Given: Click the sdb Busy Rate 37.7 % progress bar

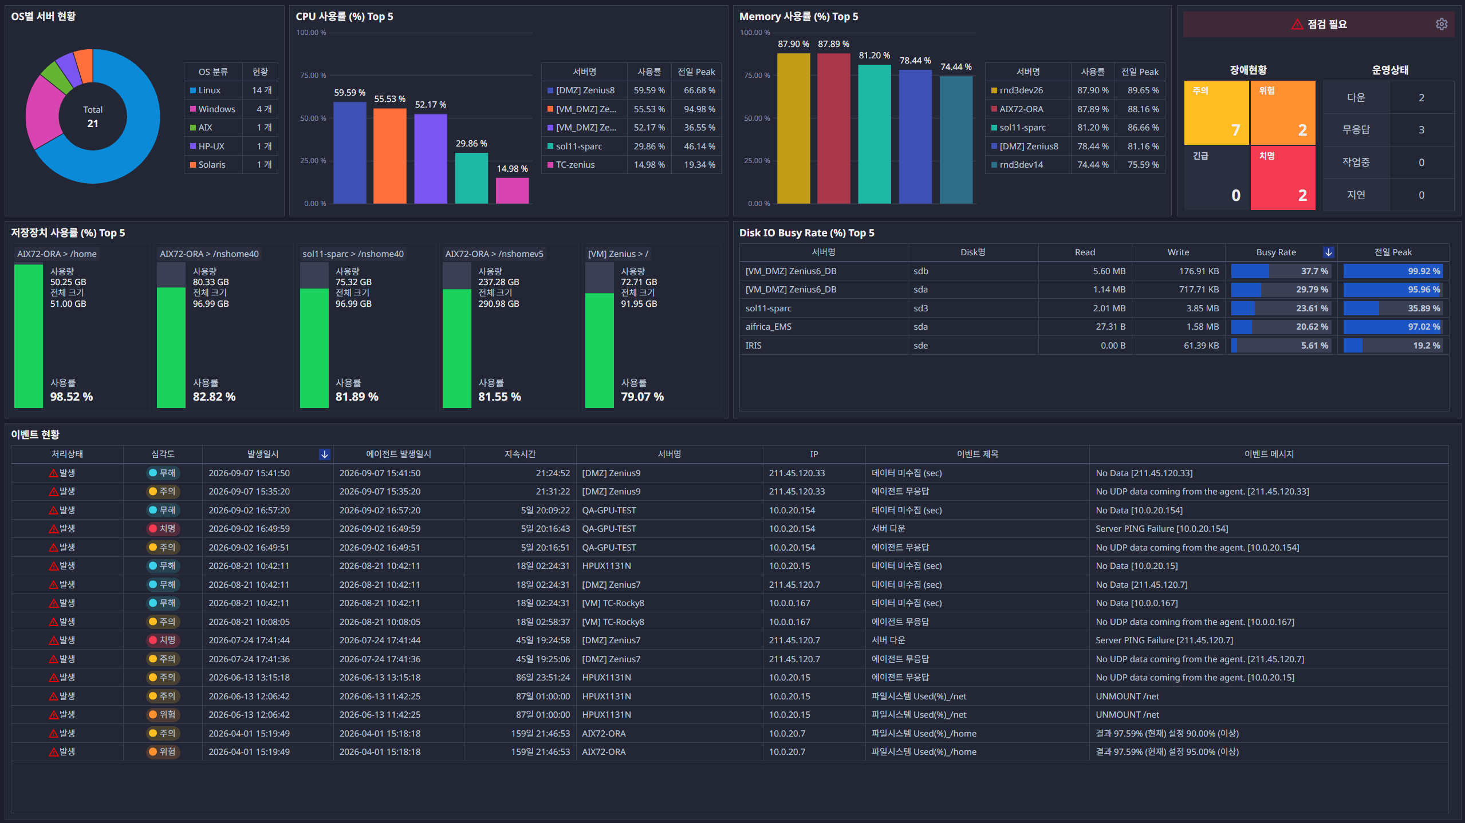Looking at the screenshot, I should (1281, 271).
